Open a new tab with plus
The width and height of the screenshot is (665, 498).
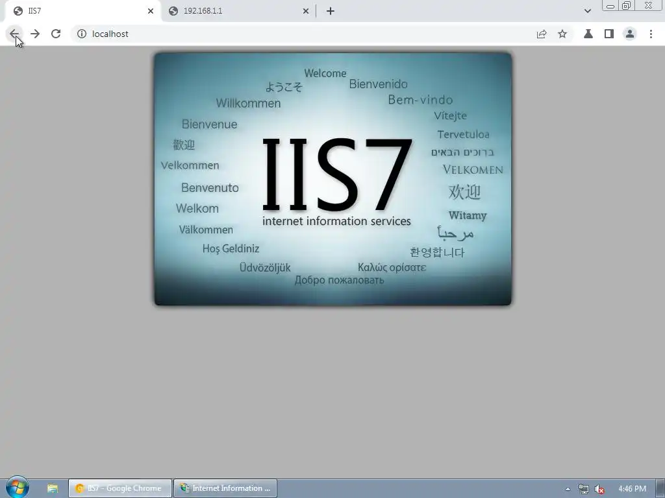point(331,11)
